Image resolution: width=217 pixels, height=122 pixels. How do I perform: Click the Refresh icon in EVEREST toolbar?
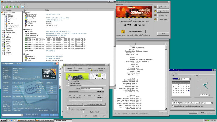[14, 7]
